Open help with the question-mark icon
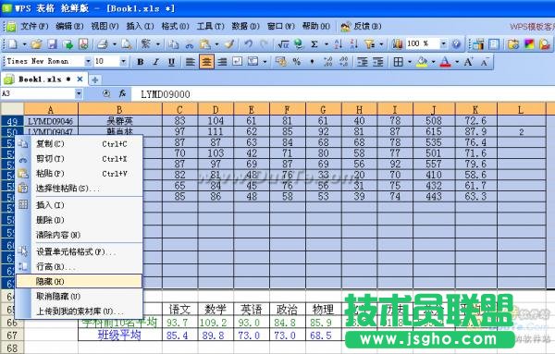 pos(456,43)
